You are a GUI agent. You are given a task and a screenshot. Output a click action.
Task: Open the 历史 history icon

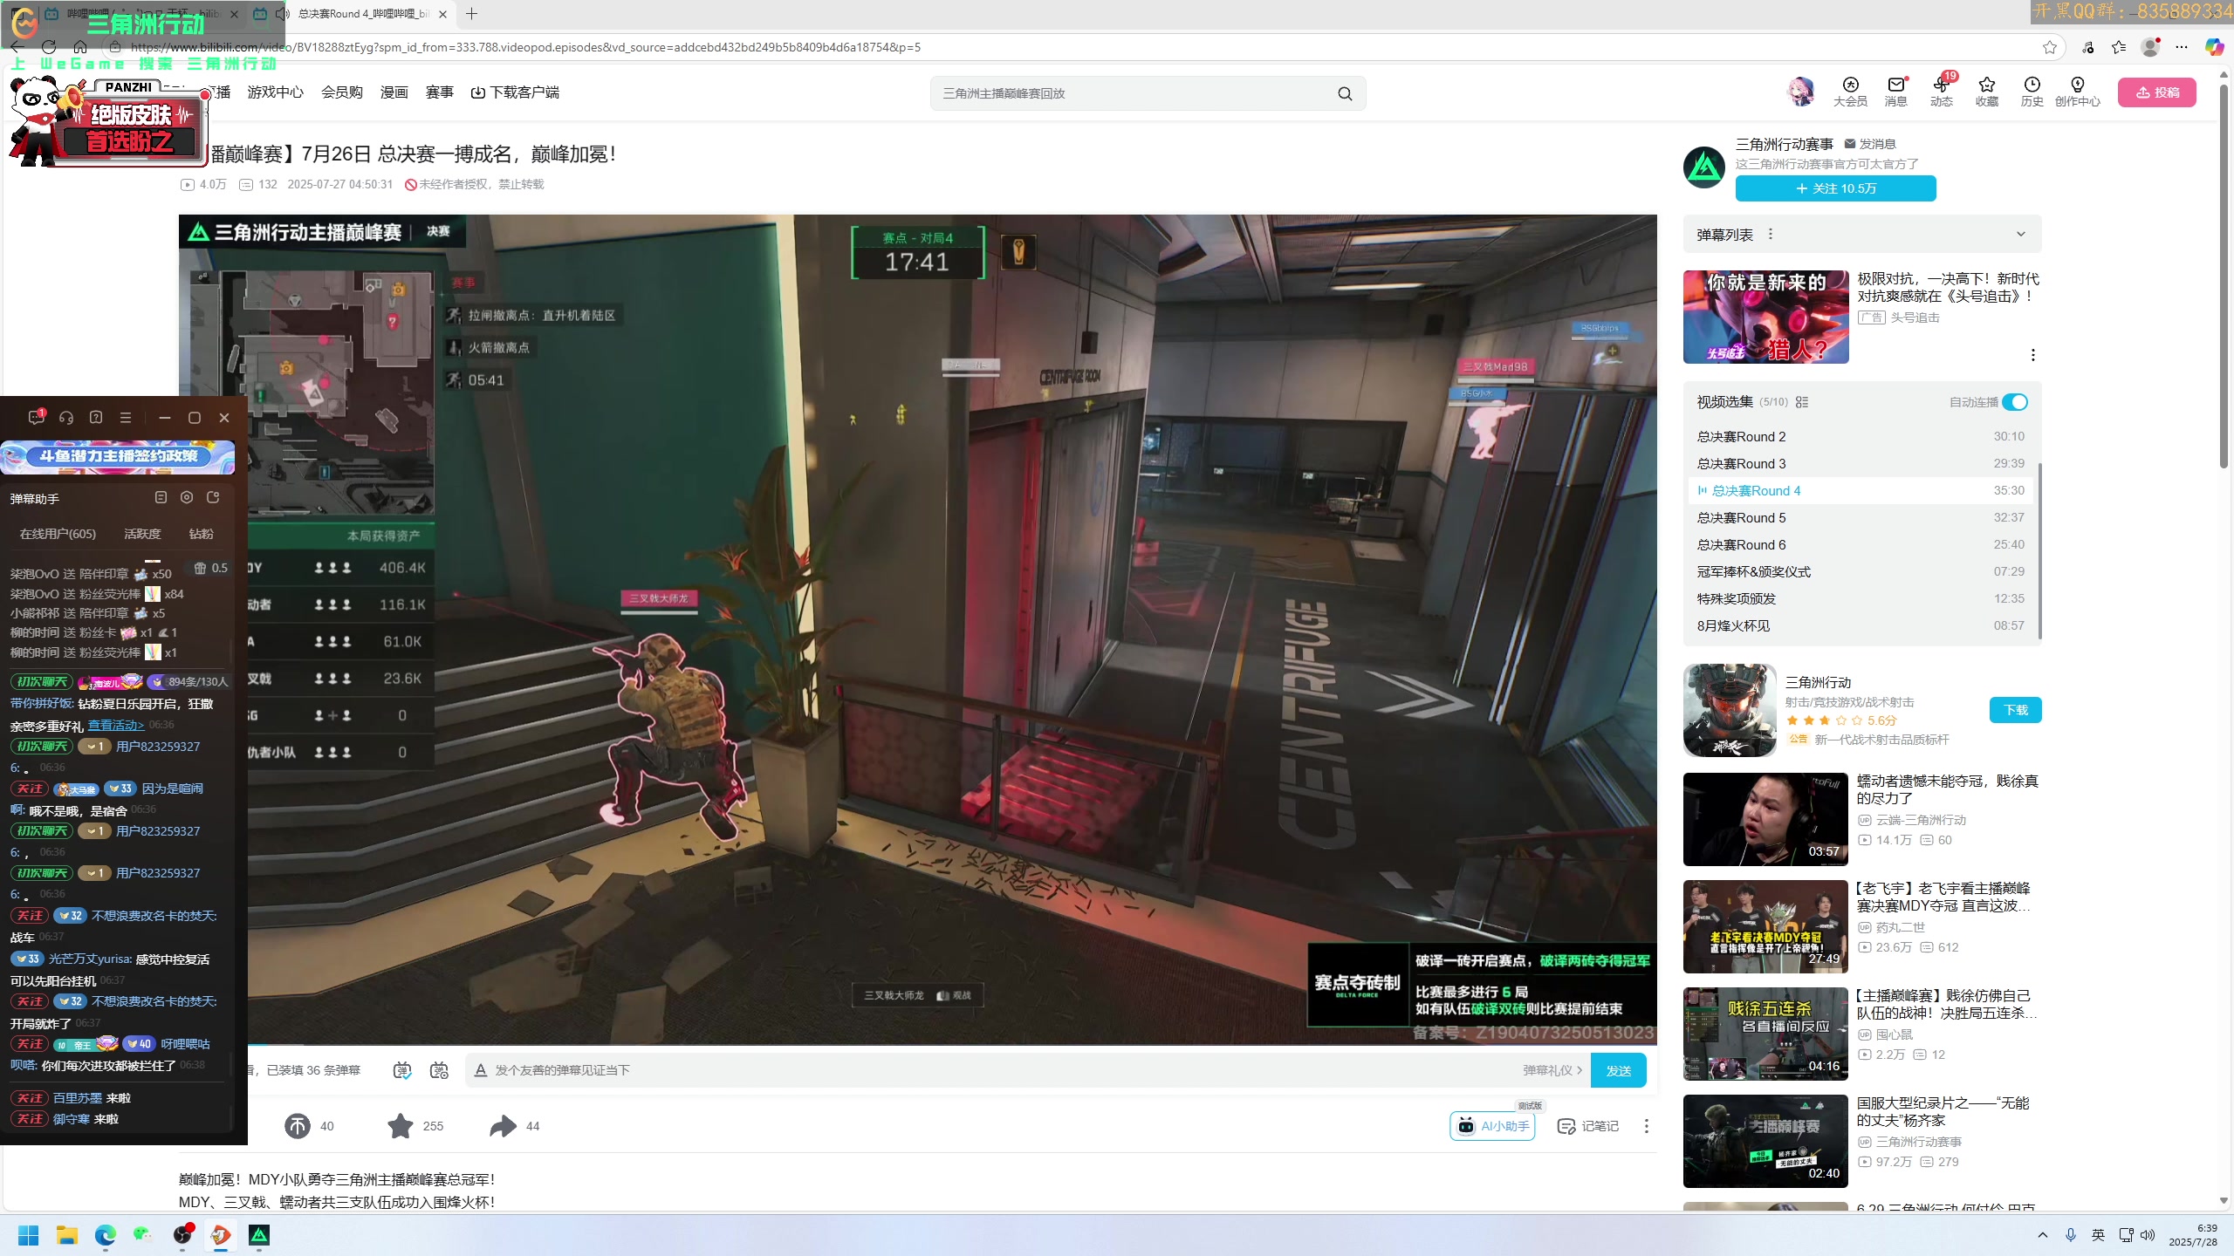[2032, 92]
